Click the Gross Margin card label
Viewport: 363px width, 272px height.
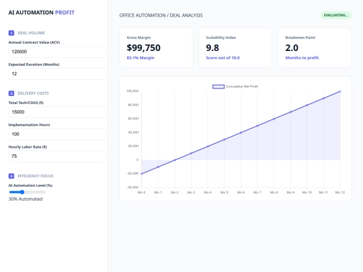(138, 38)
